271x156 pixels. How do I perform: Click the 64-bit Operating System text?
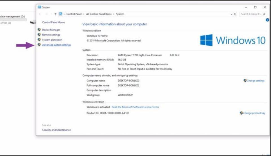pos(143,64)
